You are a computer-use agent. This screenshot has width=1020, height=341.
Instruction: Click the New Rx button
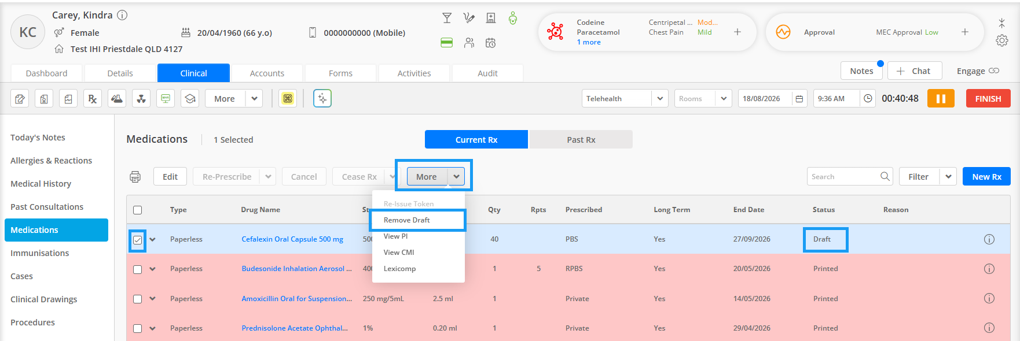(986, 177)
